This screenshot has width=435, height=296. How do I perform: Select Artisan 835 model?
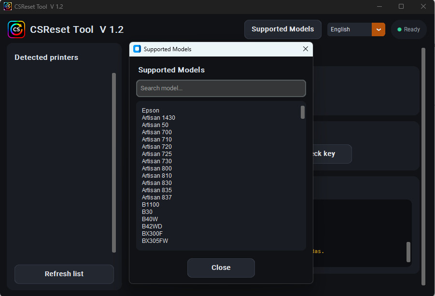(157, 190)
